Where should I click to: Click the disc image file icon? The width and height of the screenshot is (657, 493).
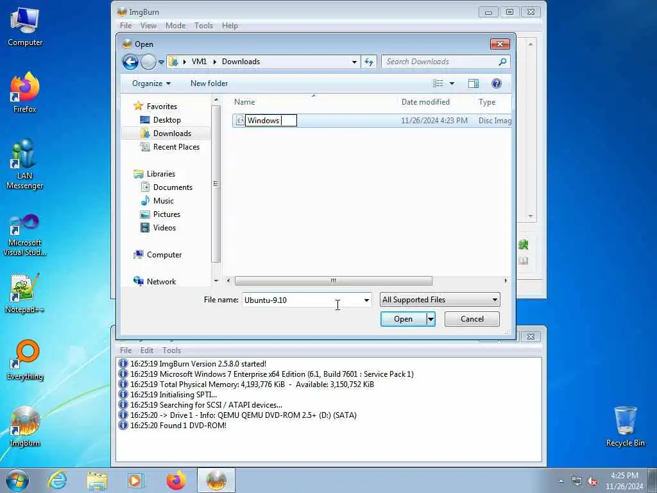[x=240, y=121]
